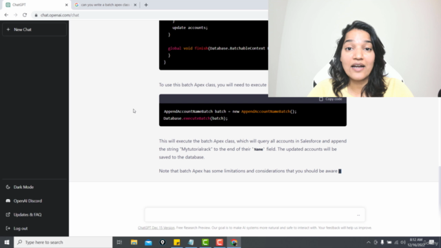Click the plus icon beside New Chat
This screenshot has height=248, width=441.
tap(8, 30)
